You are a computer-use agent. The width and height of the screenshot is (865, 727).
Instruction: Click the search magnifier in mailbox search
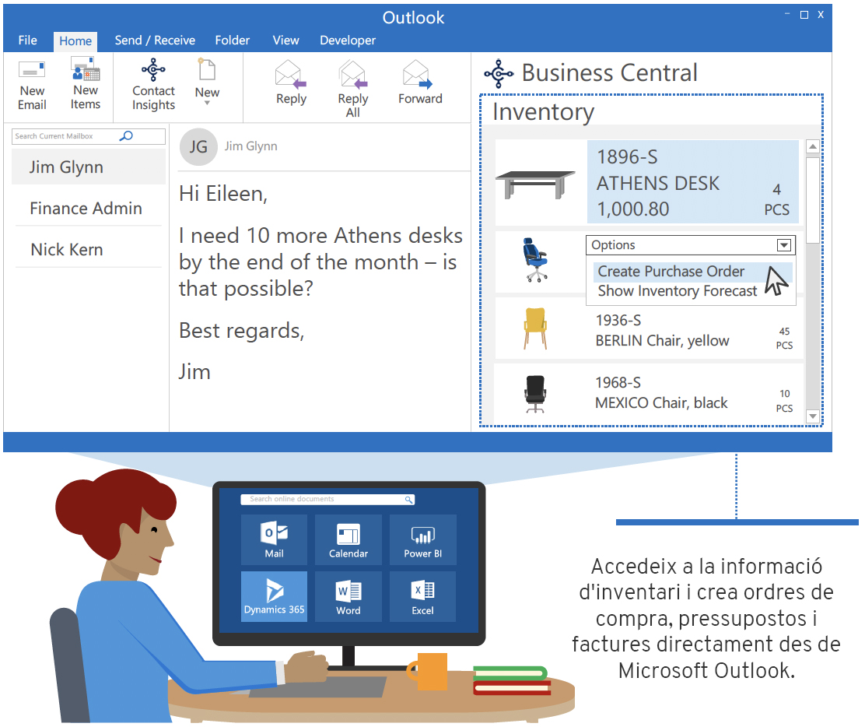pos(126,135)
